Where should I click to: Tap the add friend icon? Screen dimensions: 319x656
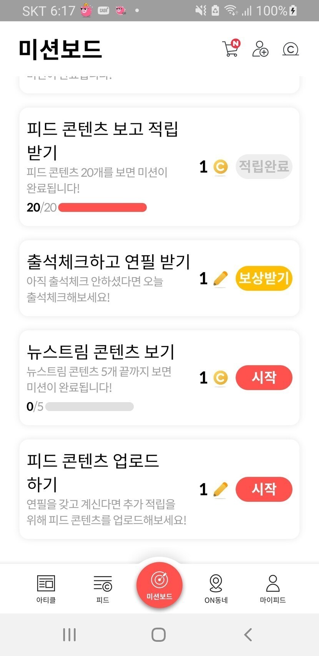pyautogui.click(x=260, y=49)
